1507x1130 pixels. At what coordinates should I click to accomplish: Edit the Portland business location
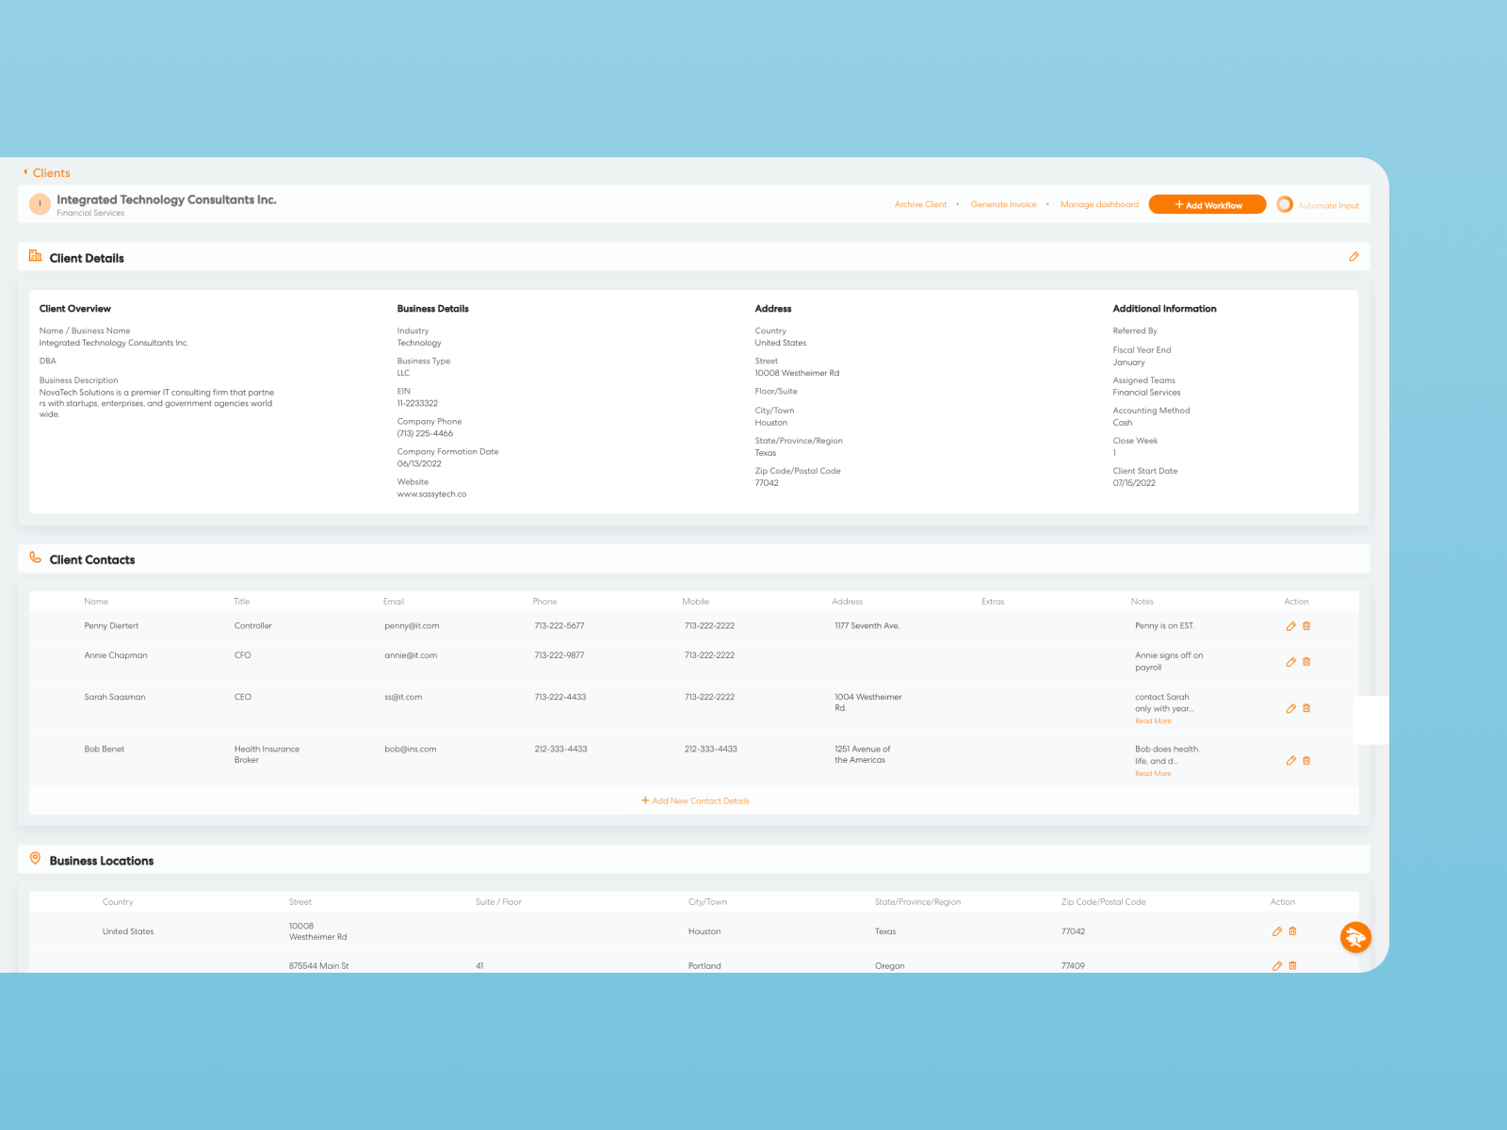coord(1277,965)
